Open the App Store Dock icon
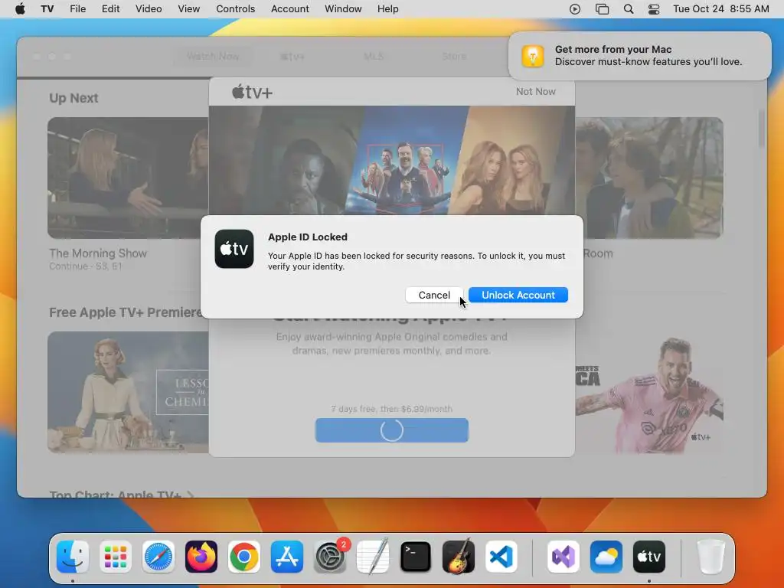The image size is (784, 588). pyautogui.click(x=287, y=557)
